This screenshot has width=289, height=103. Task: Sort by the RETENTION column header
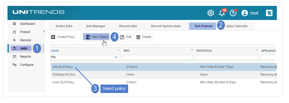pyautogui.click(x=204, y=51)
